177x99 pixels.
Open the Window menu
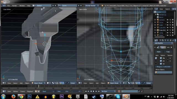click(22, 5)
